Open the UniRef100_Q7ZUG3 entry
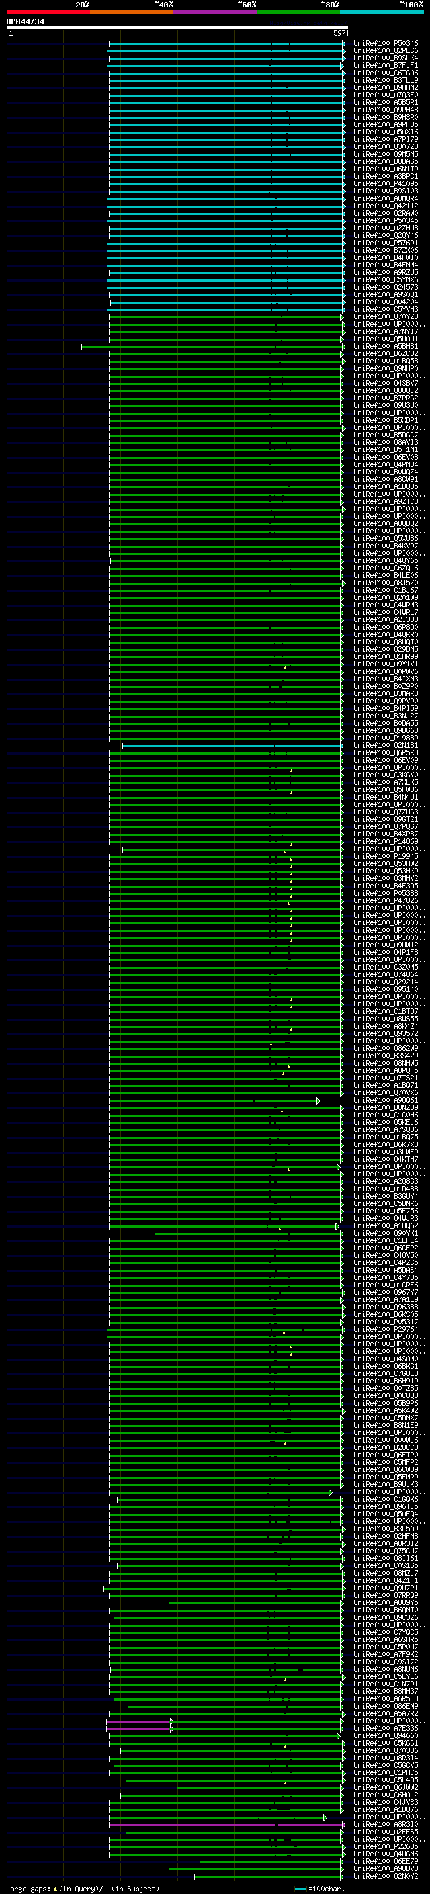This screenshot has height=1894, width=430. coord(386,812)
